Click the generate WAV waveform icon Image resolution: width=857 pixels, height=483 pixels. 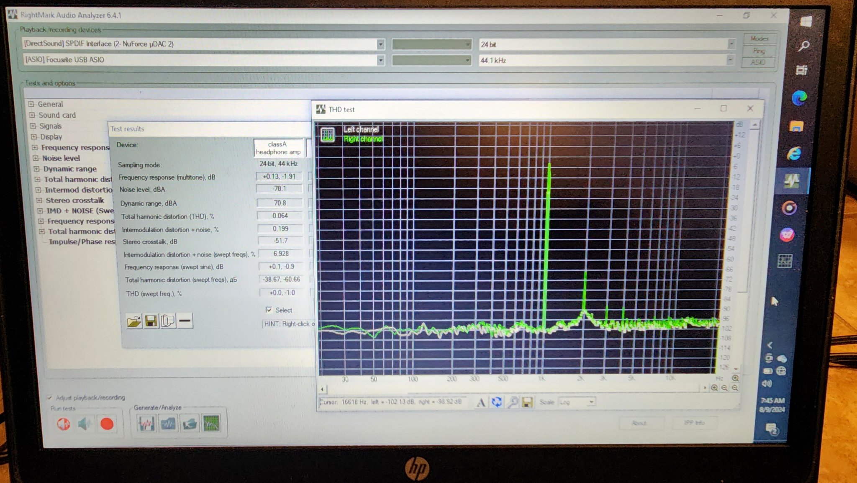146,424
